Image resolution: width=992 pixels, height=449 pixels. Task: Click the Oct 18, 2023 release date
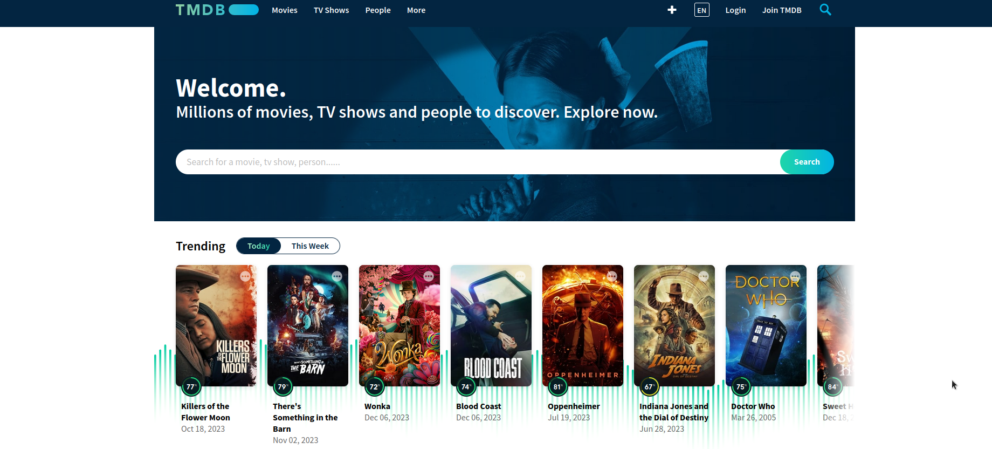[x=203, y=429]
